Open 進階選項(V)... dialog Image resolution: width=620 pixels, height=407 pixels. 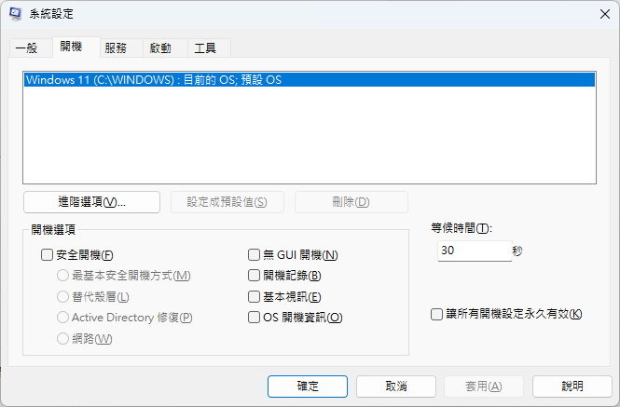(x=91, y=202)
